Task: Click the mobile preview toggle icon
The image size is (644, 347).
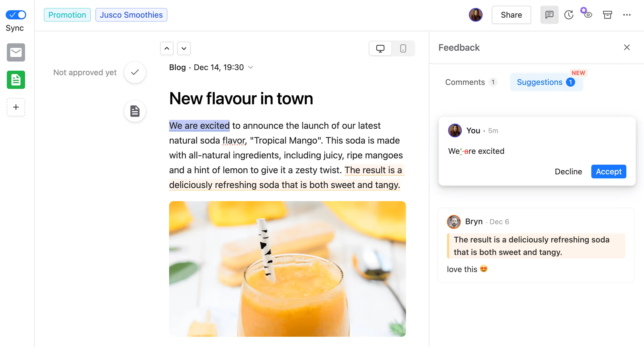Action: (x=403, y=48)
